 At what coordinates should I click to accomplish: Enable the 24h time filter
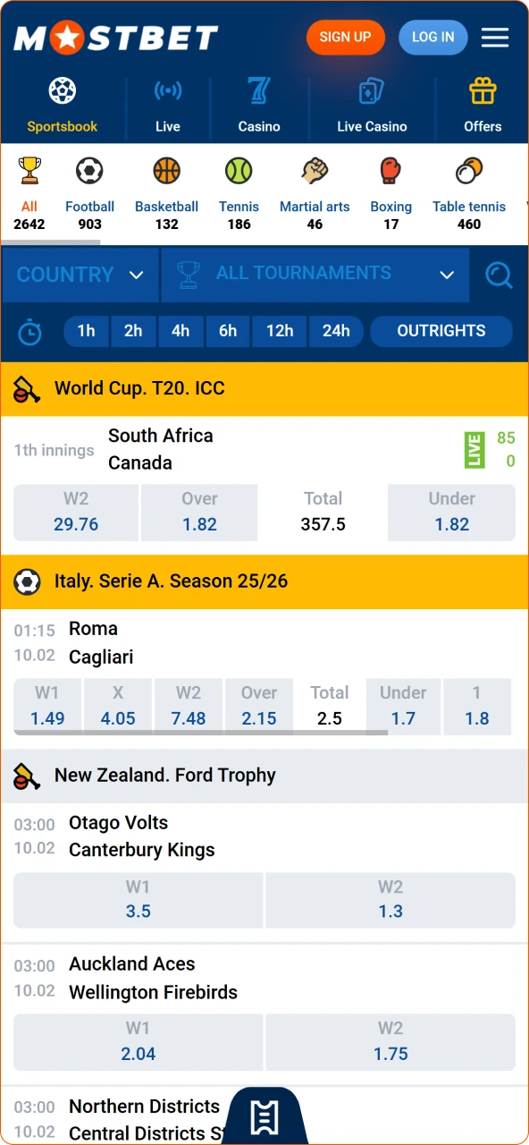tap(336, 331)
